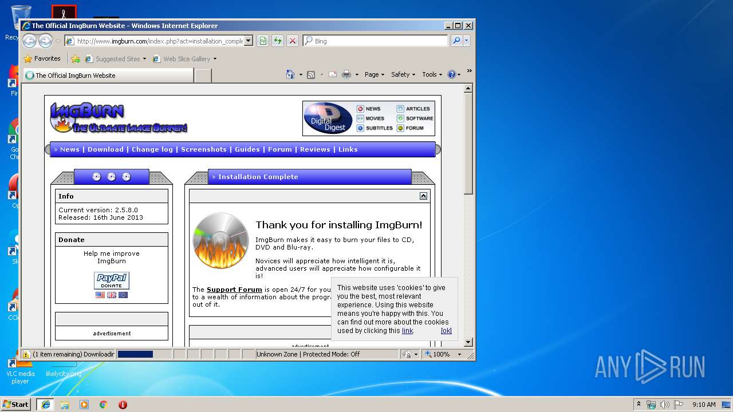Open the Suggested Sites dropdown
The width and height of the screenshot is (733, 412).
(x=144, y=58)
